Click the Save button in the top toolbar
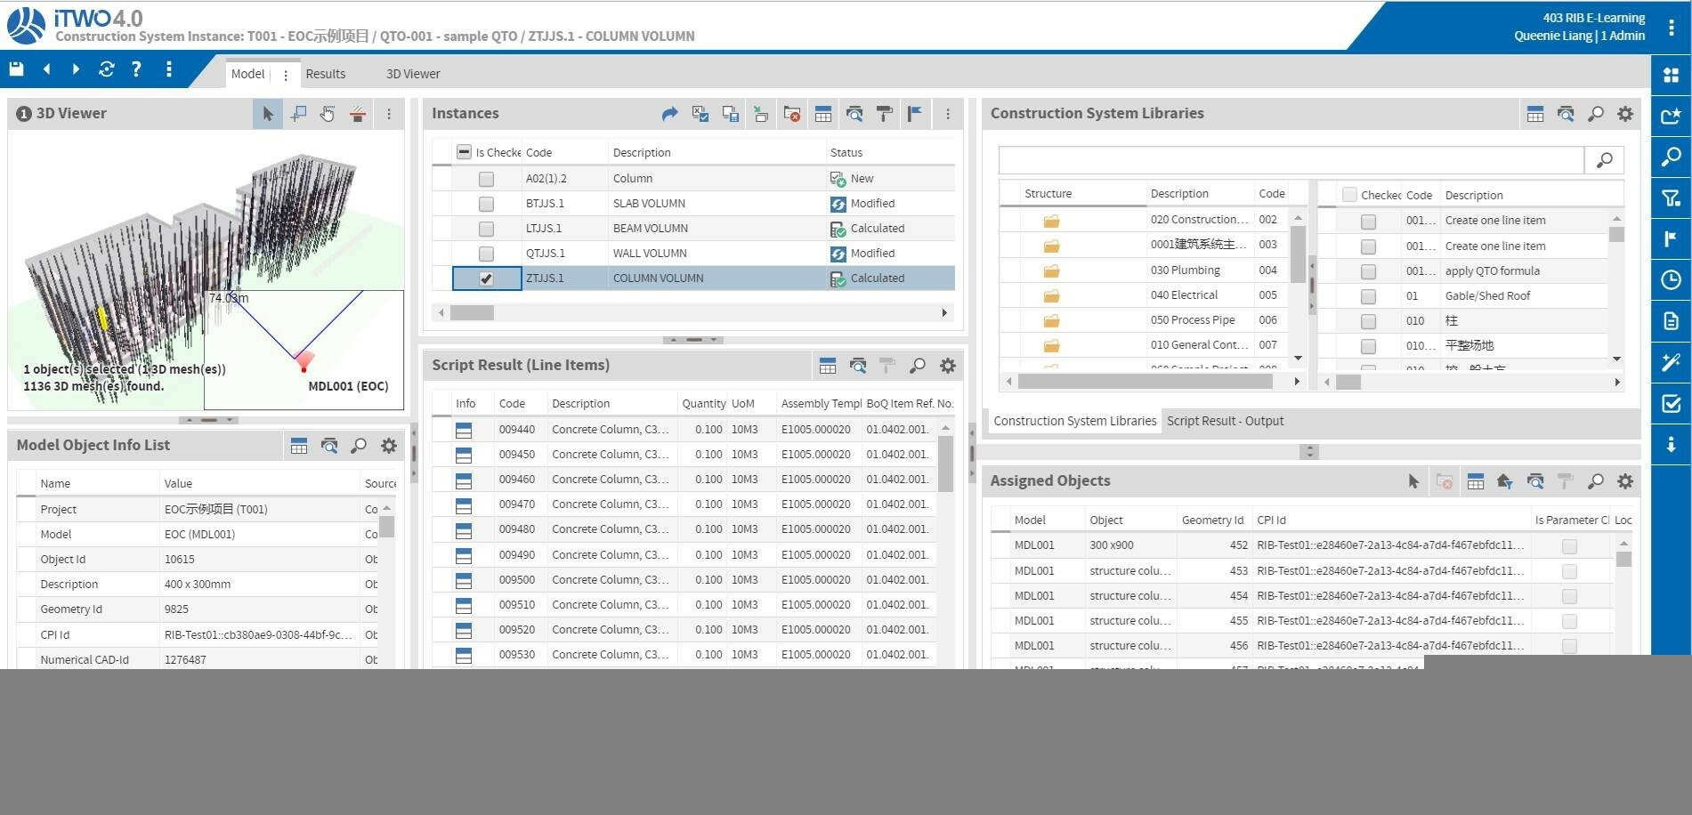This screenshot has width=1692, height=815. click(16, 69)
